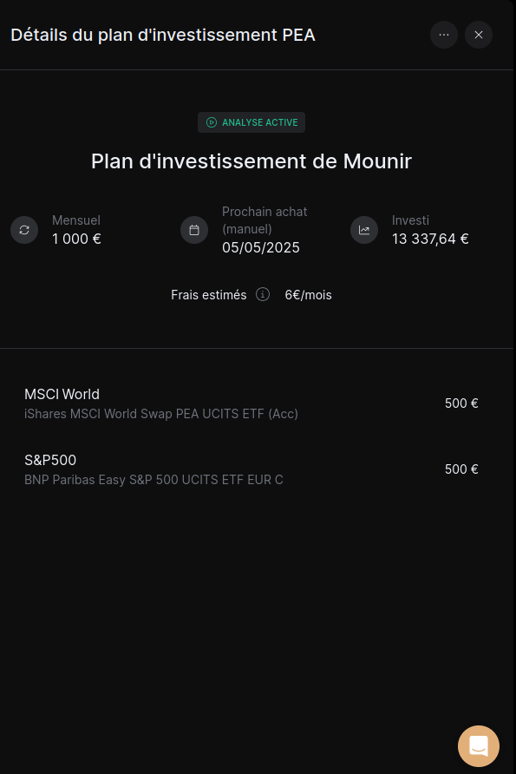516x774 pixels.
Task: Click the ANALYSE ACTIVE status badge
Action: point(251,122)
